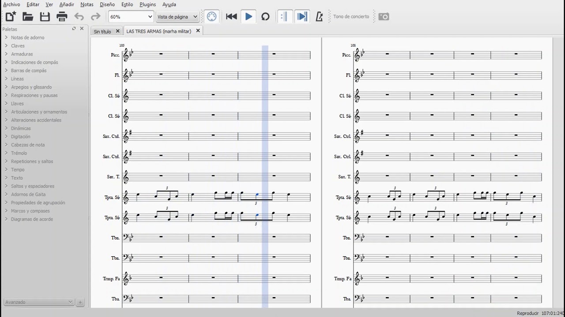Open the Añadir menu
This screenshot has height=317, width=565.
[67, 4]
